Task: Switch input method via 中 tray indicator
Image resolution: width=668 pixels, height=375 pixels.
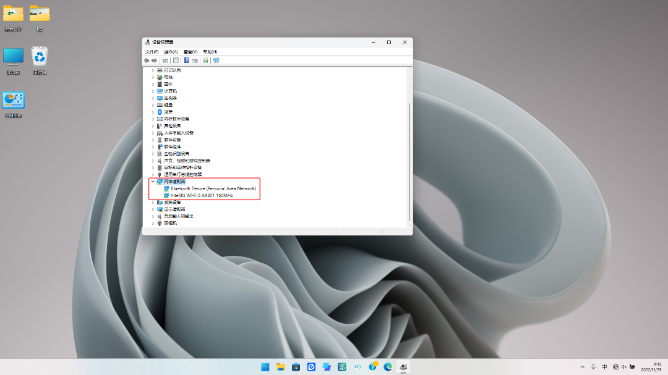Action: pyautogui.click(x=604, y=367)
